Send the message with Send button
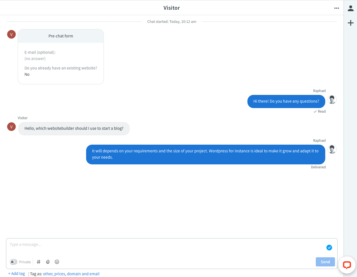 pos(325,262)
